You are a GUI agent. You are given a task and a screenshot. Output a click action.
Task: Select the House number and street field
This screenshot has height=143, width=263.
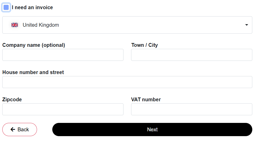coord(127,82)
